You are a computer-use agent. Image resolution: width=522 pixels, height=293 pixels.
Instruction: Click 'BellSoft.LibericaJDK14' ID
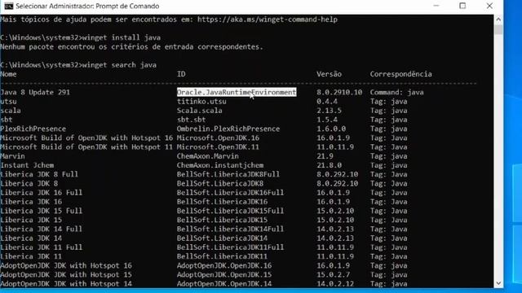click(x=222, y=238)
